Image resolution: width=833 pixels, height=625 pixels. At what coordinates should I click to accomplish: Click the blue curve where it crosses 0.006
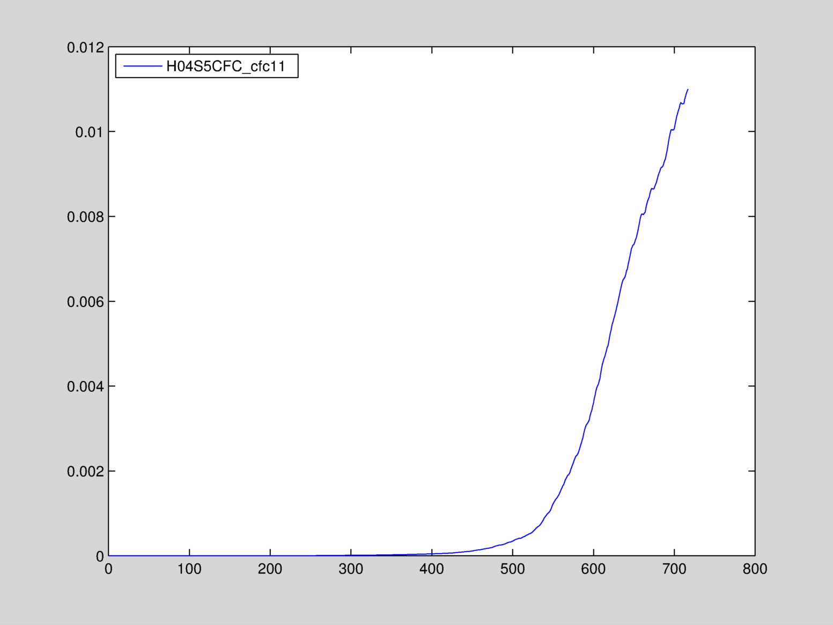618,301
